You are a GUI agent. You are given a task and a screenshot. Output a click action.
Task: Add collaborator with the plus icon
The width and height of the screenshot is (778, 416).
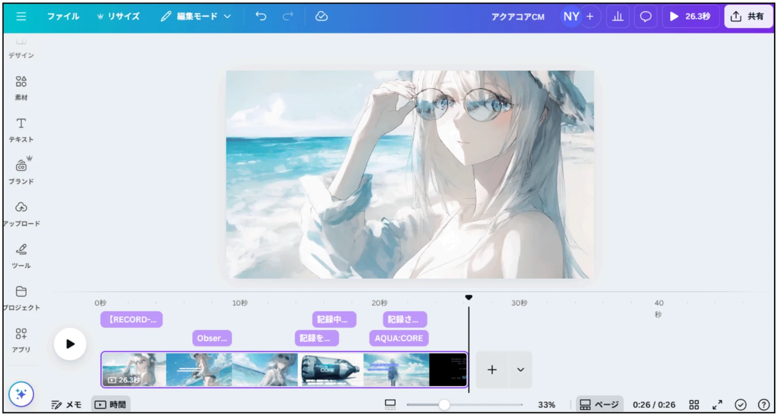[590, 16]
